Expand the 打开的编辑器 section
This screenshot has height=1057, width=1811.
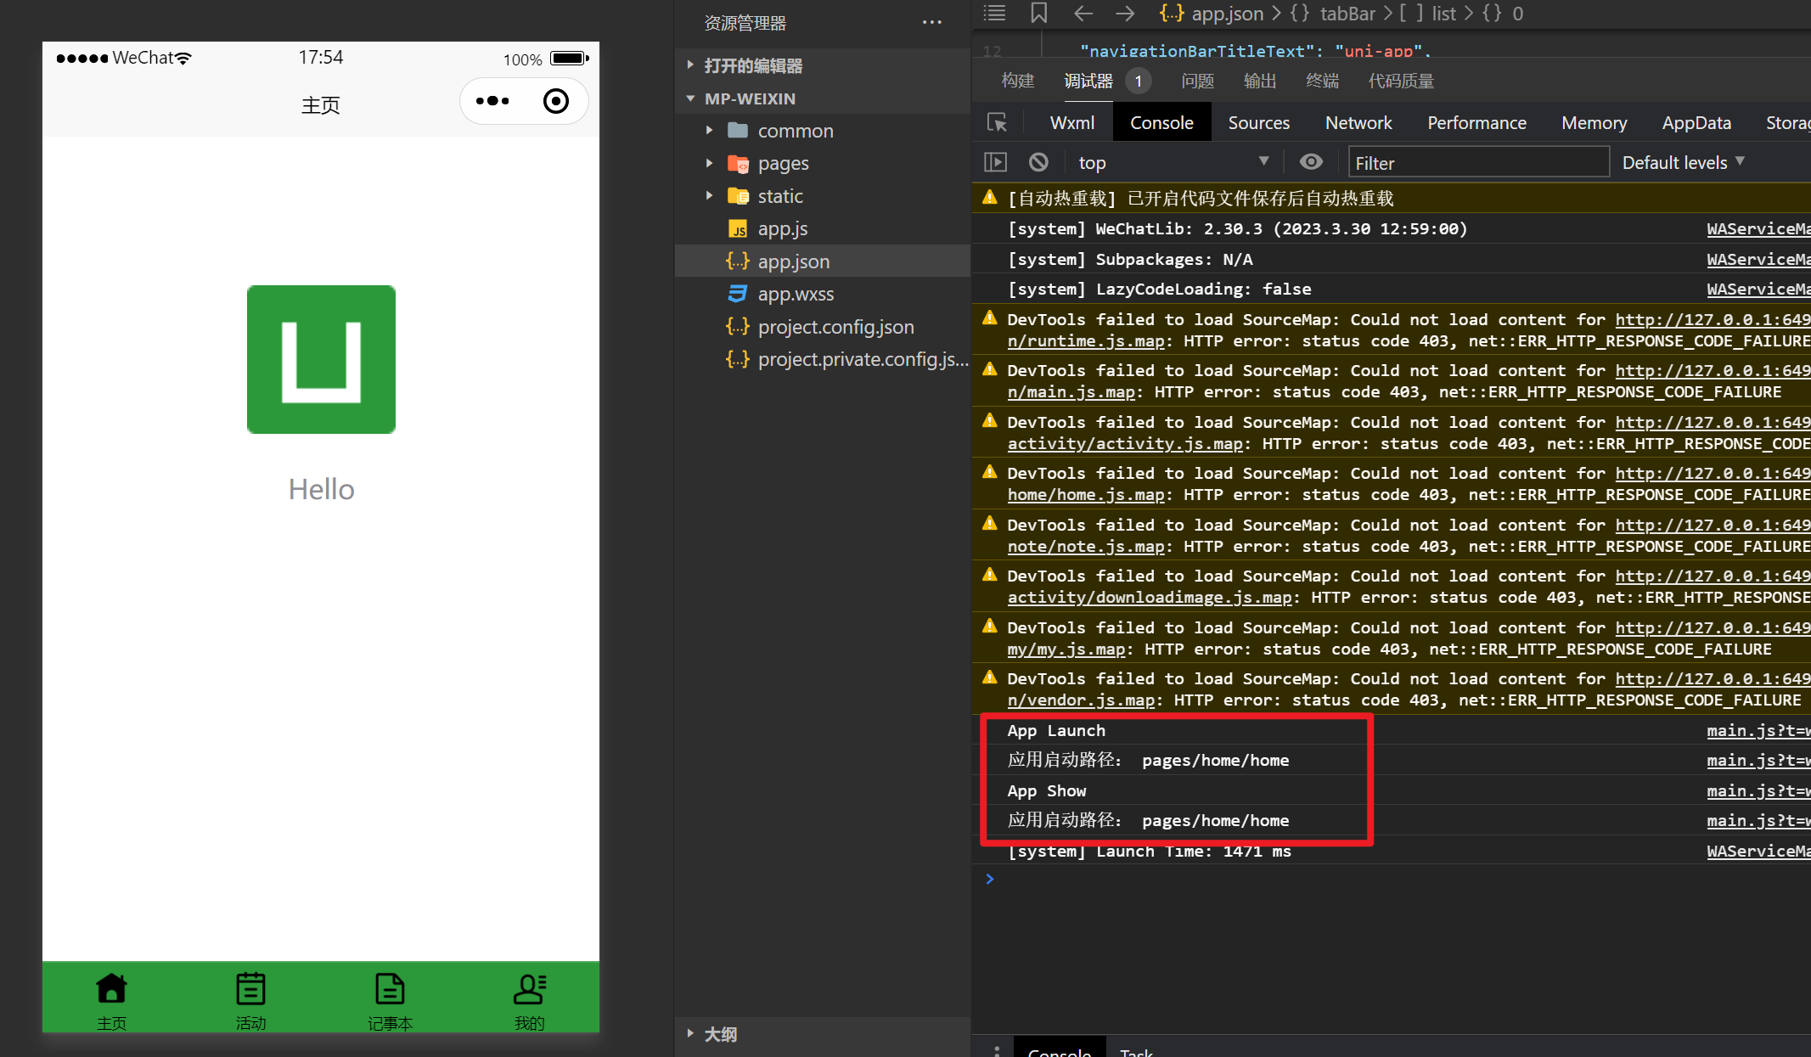(x=690, y=65)
